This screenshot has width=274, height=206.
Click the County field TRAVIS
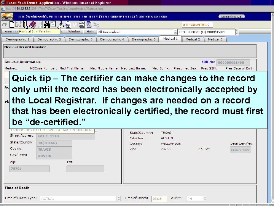pos(54,150)
